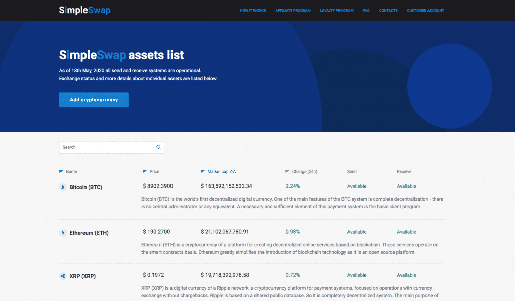Viewport: 515px width, 301px height.
Task: Click the XRP description paragraph
Action: (x=290, y=292)
